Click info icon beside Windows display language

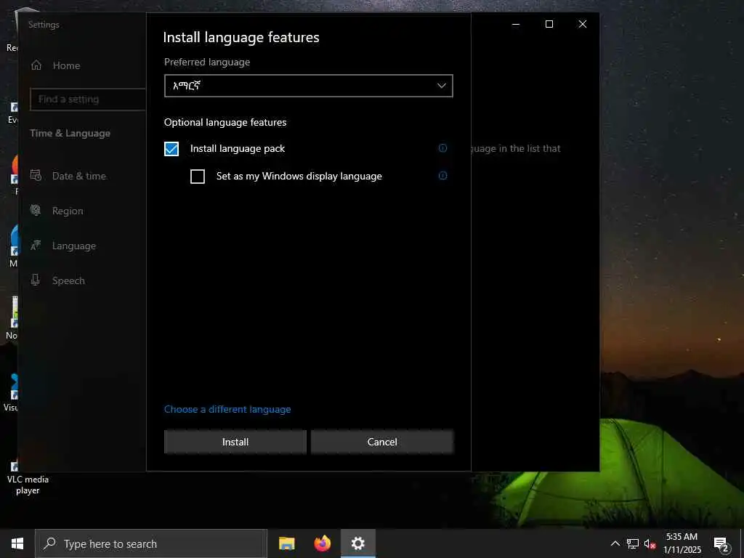click(442, 176)
